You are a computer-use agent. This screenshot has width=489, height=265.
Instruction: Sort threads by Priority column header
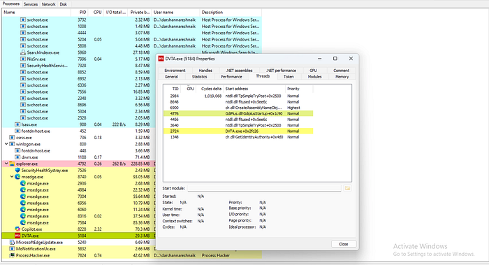point(299,89)
